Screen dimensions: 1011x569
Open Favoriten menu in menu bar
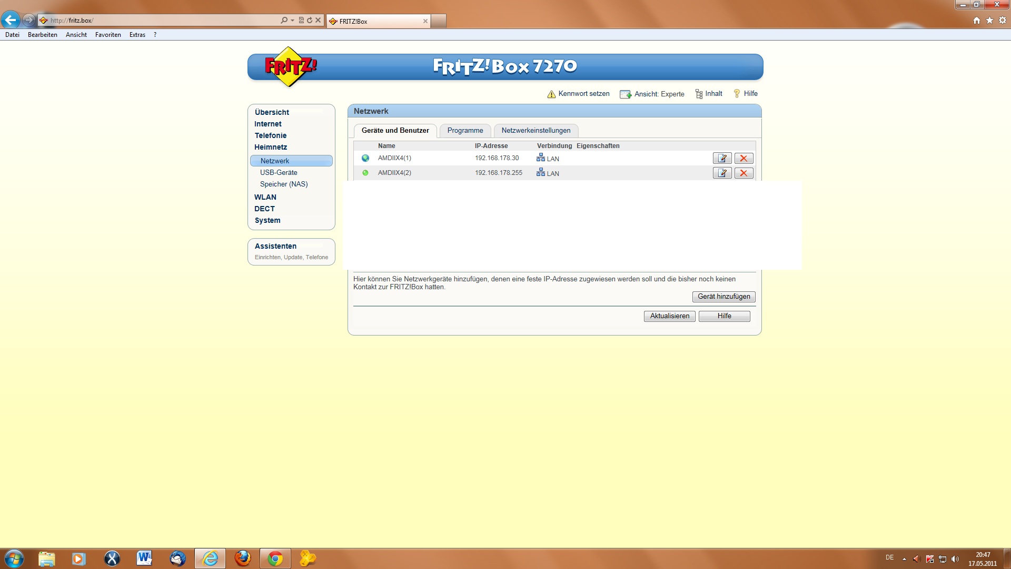[x=108, y=35]
